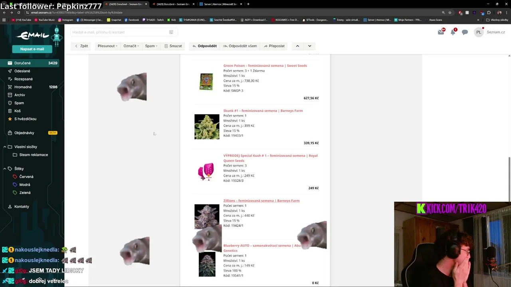Open Blueberry AUTO product link
The height and width of the screenshot is (287, 511).
tap(262, 248)
